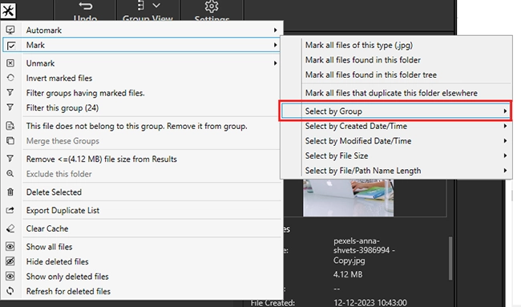Click the Delete Selected trash icon
This screenshot has width=521, height=307.
pyautogui.click(x=10, y=192)
